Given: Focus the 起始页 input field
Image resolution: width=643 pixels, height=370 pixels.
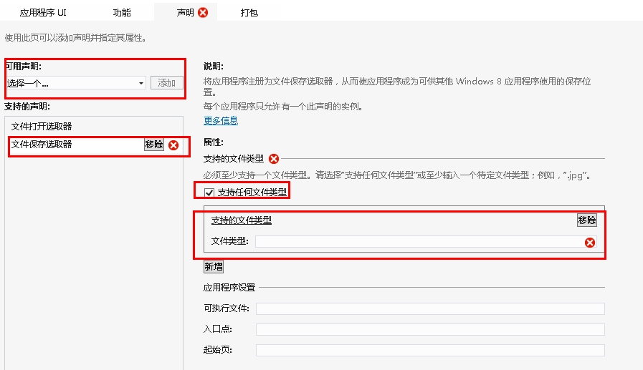Looking at the screenshot, I should point(430,351).
